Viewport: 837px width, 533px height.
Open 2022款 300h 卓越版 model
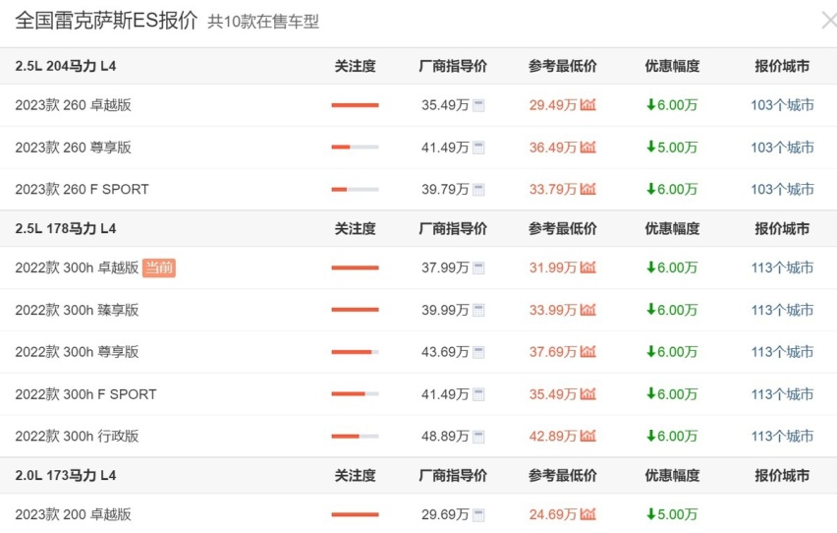77,267
